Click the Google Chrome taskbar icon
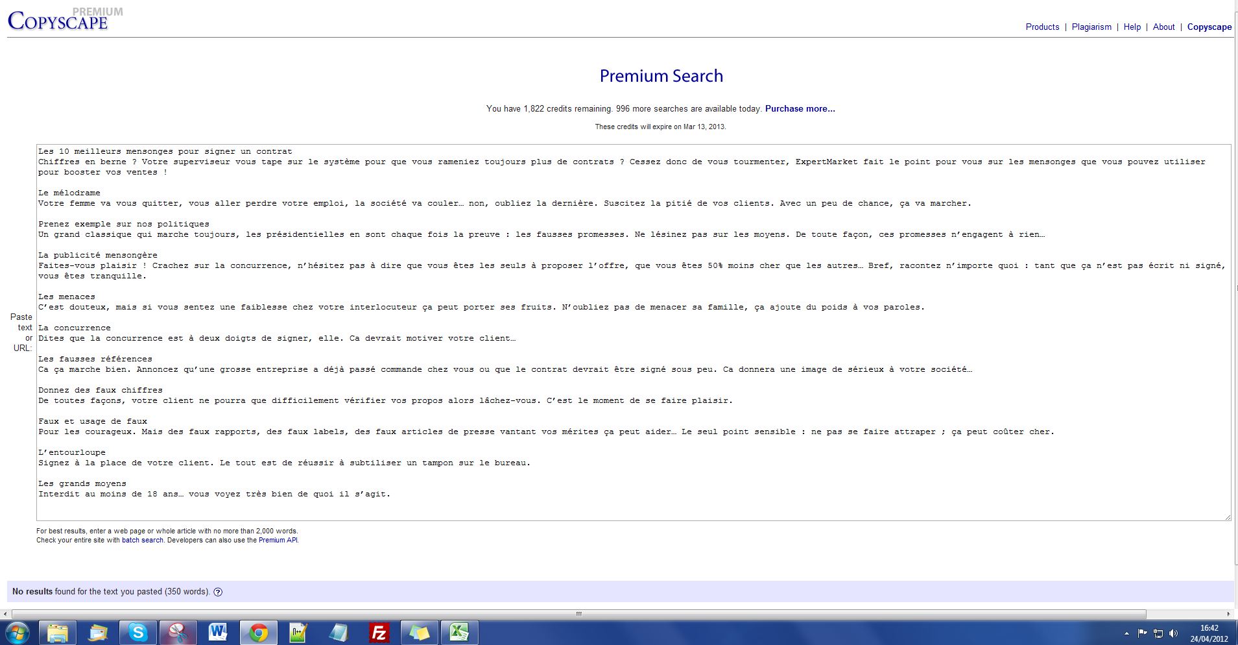Image resolution: width=1238 pixels, height=645 pixels. [258, 632]
